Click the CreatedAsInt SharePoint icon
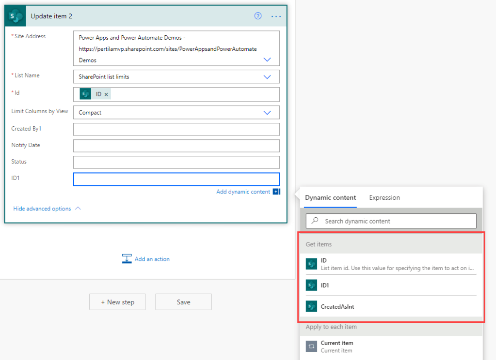Screen dimensions: 496x360 pyautogui.click(x=311, y=306)
